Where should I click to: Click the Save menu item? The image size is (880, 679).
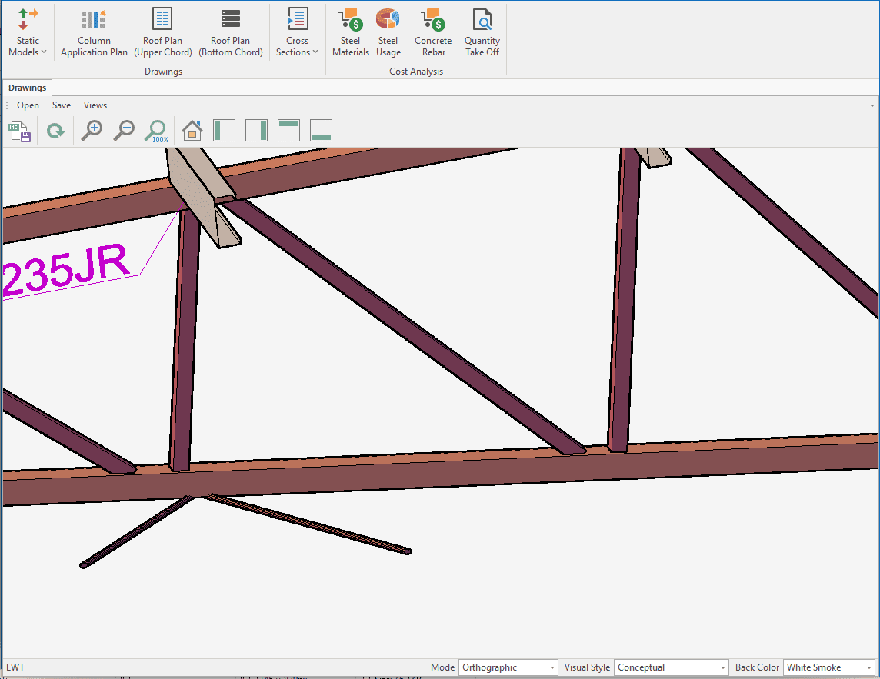coord(62,105)
